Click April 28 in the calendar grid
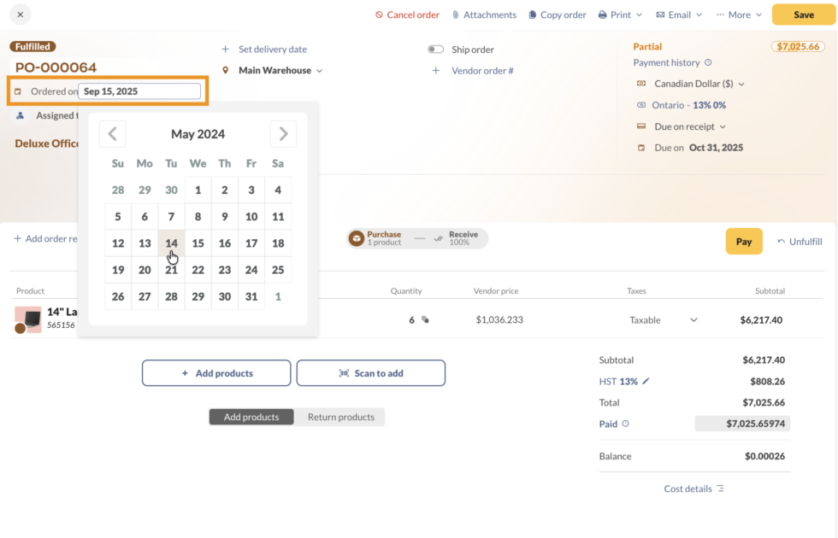The image size is (838, 538). pyautogui.click(x=118, y=190)
